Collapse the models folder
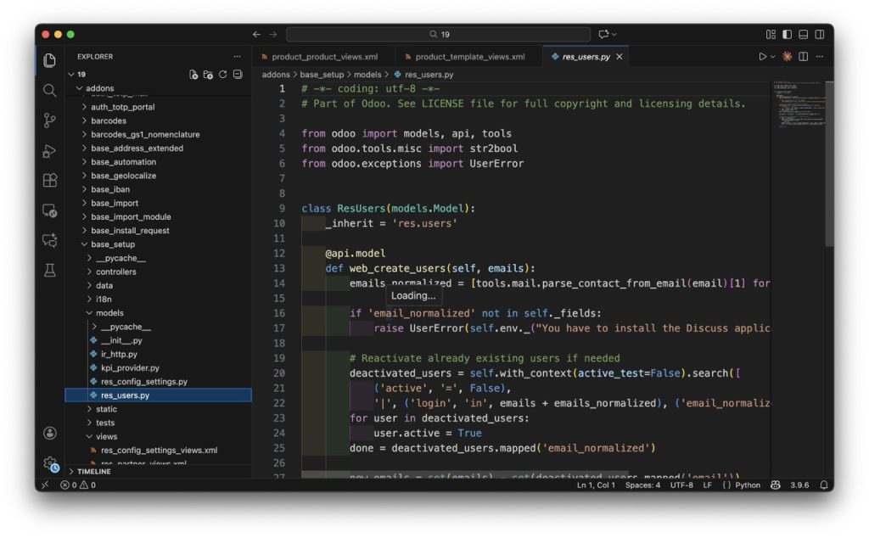Screen dimensions: 869x538 (x=109, y=313)
